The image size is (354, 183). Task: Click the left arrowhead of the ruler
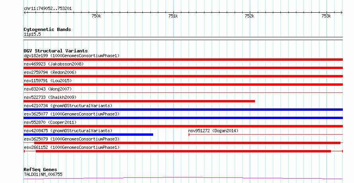(25, 13)
